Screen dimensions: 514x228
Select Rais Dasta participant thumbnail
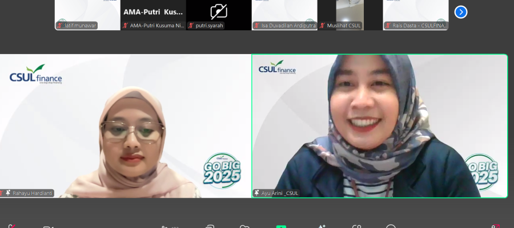[416, 15]
